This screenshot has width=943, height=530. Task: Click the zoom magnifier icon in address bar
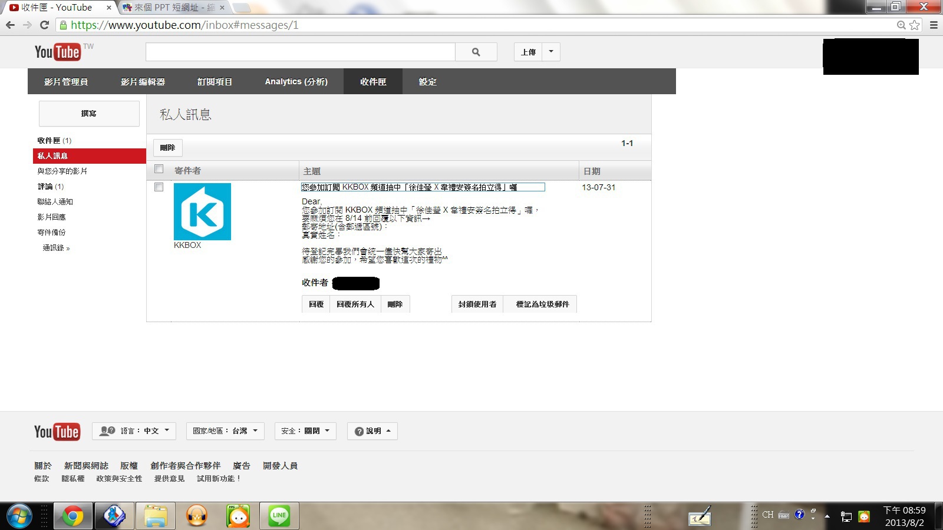click(901, 25)
